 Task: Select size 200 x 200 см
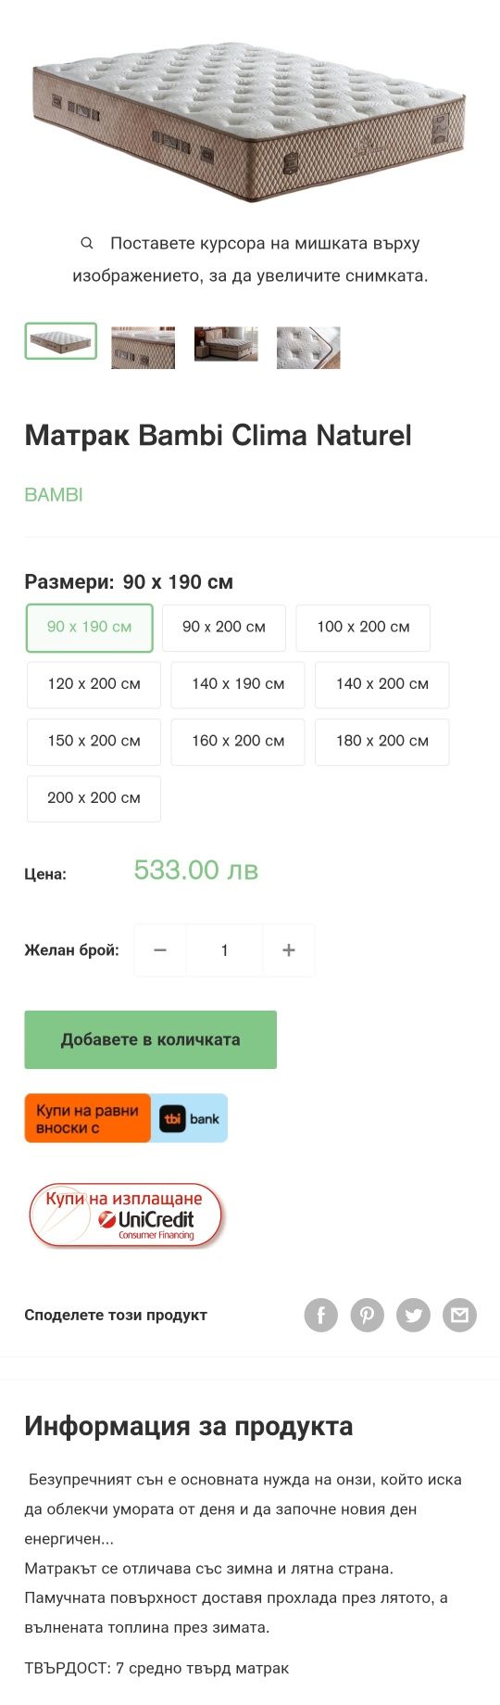(x=94, y=798)
